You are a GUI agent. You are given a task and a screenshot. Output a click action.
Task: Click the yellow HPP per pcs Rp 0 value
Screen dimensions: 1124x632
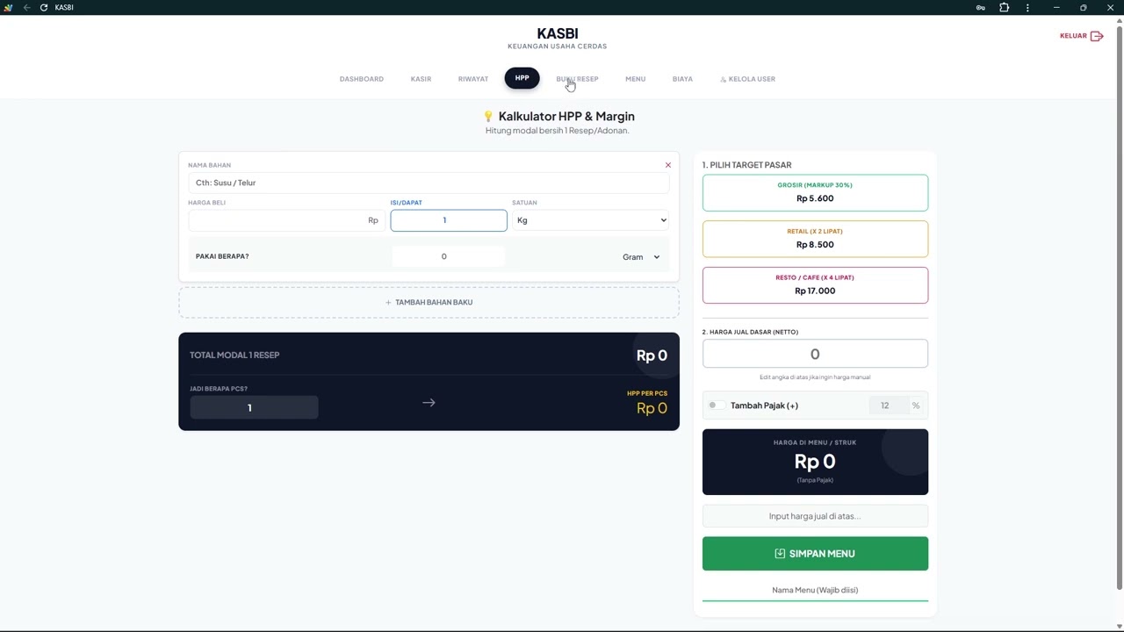(x=652, y=408)
